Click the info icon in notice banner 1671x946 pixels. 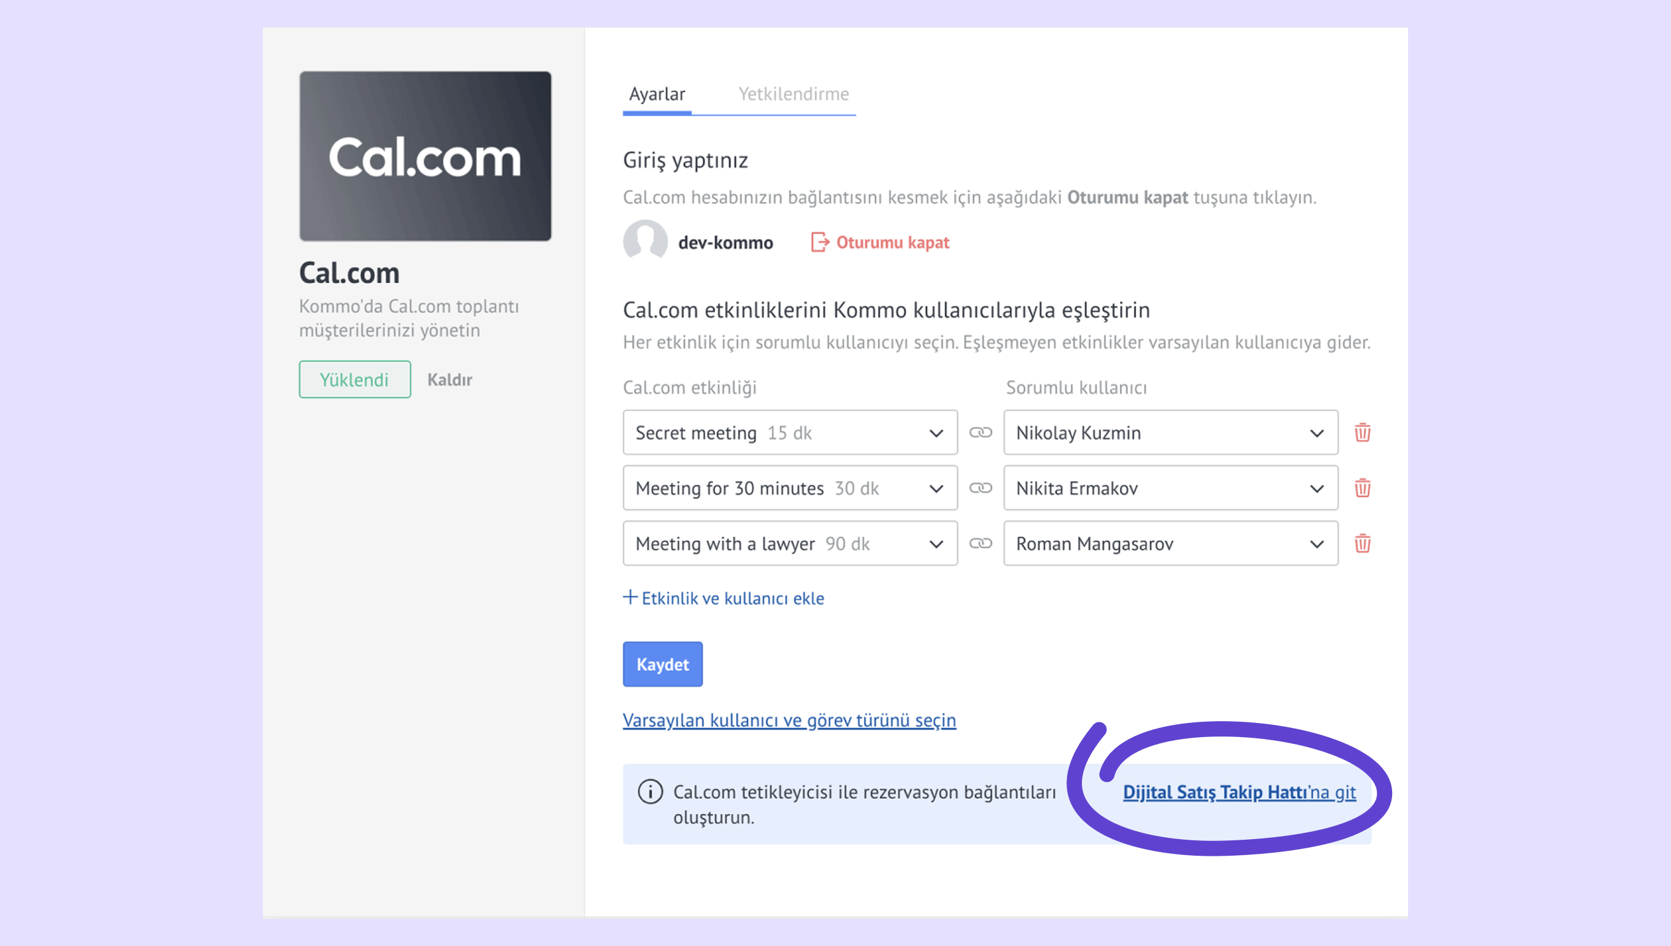click(650, 791)
